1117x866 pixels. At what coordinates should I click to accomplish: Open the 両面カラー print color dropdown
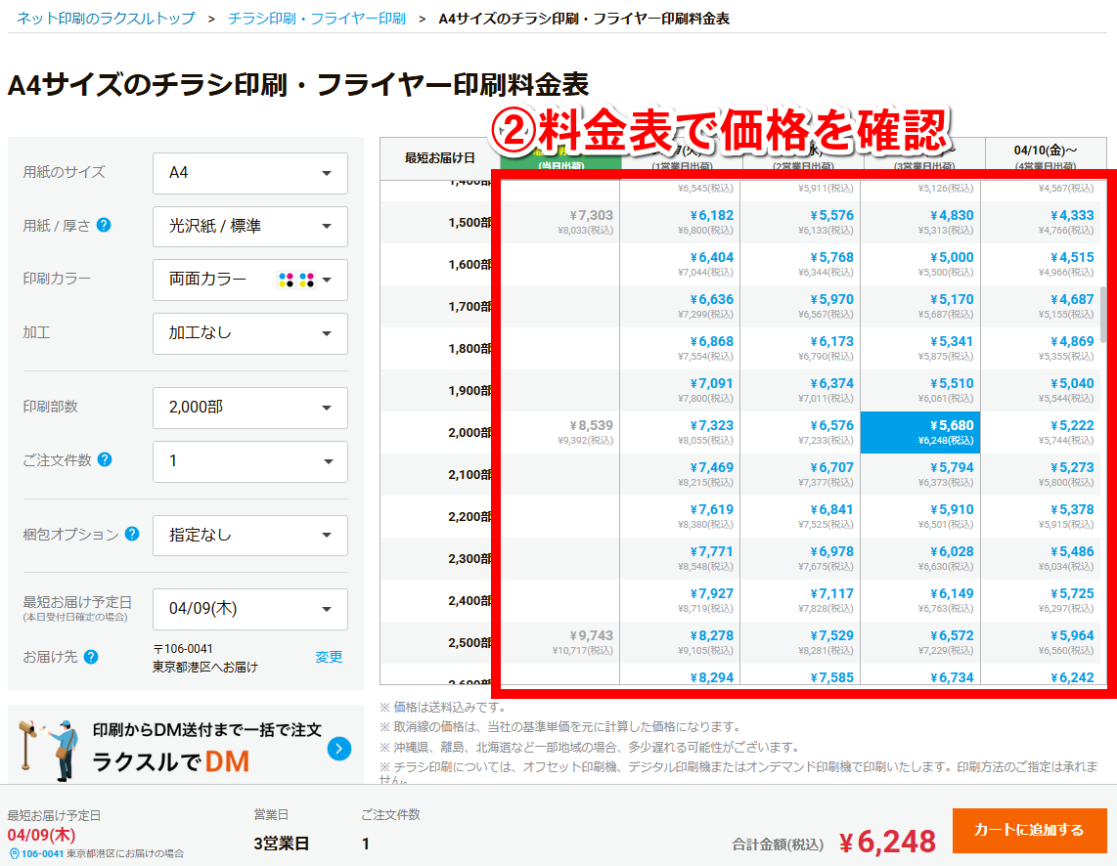point(249,280)
